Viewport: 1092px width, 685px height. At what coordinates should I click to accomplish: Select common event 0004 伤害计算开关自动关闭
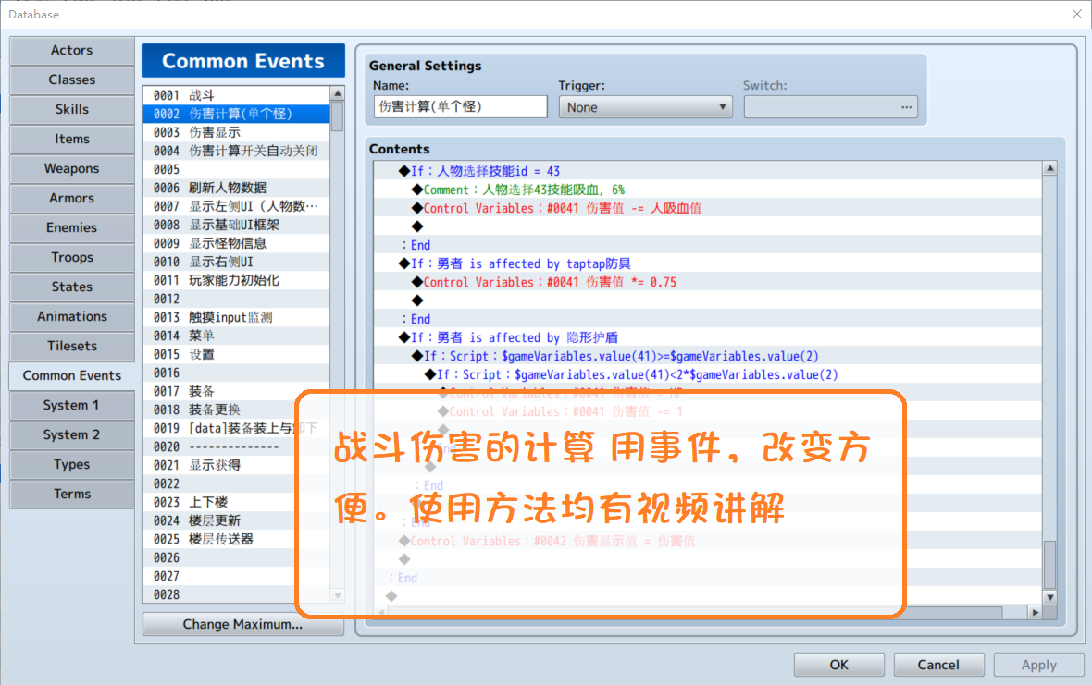pos(236,151)
